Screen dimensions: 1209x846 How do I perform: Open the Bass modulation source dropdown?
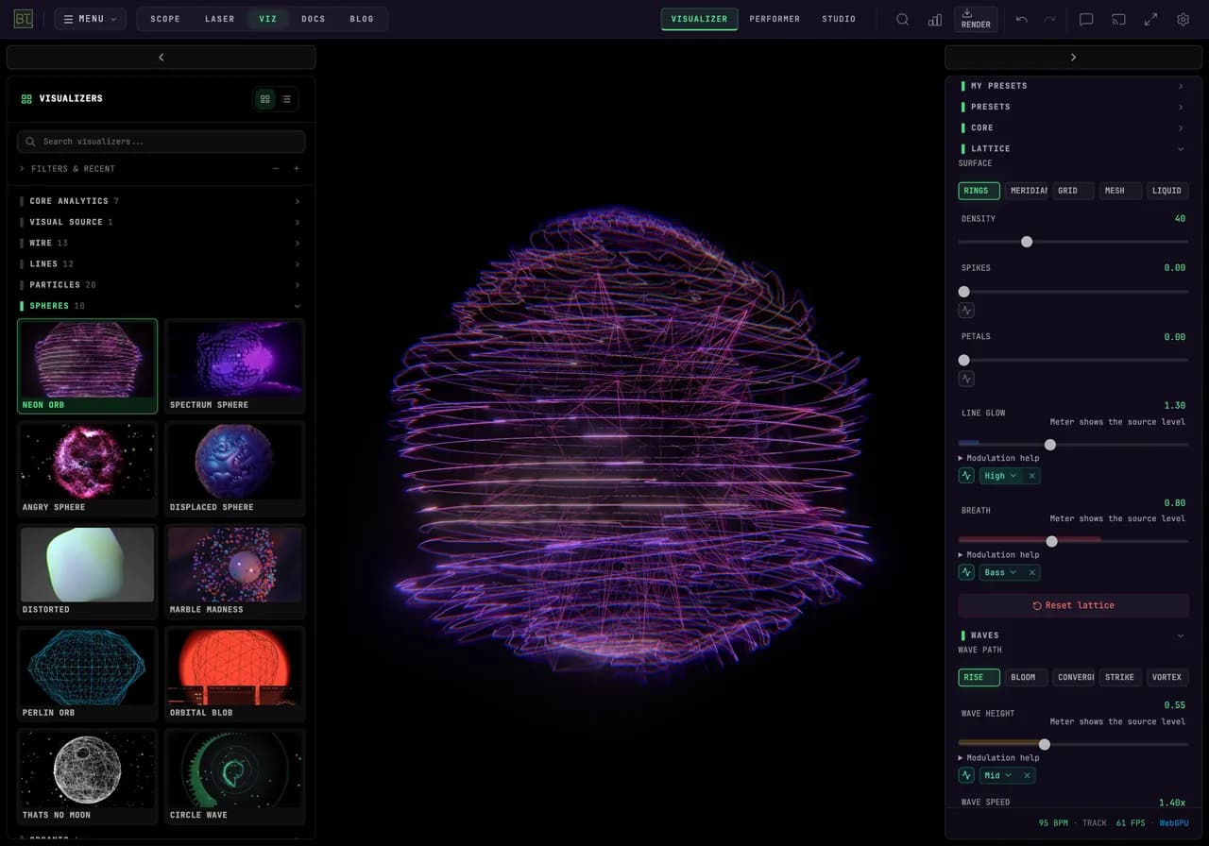(x=1000, y=572)
